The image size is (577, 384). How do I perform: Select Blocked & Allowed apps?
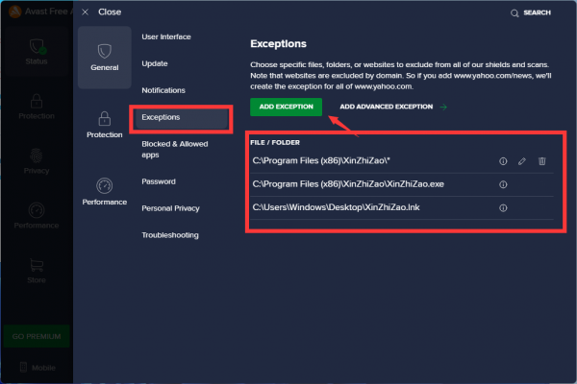(175, 149)
